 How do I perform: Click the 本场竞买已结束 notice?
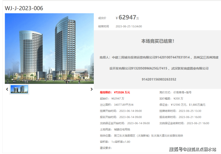pos(158,41)
